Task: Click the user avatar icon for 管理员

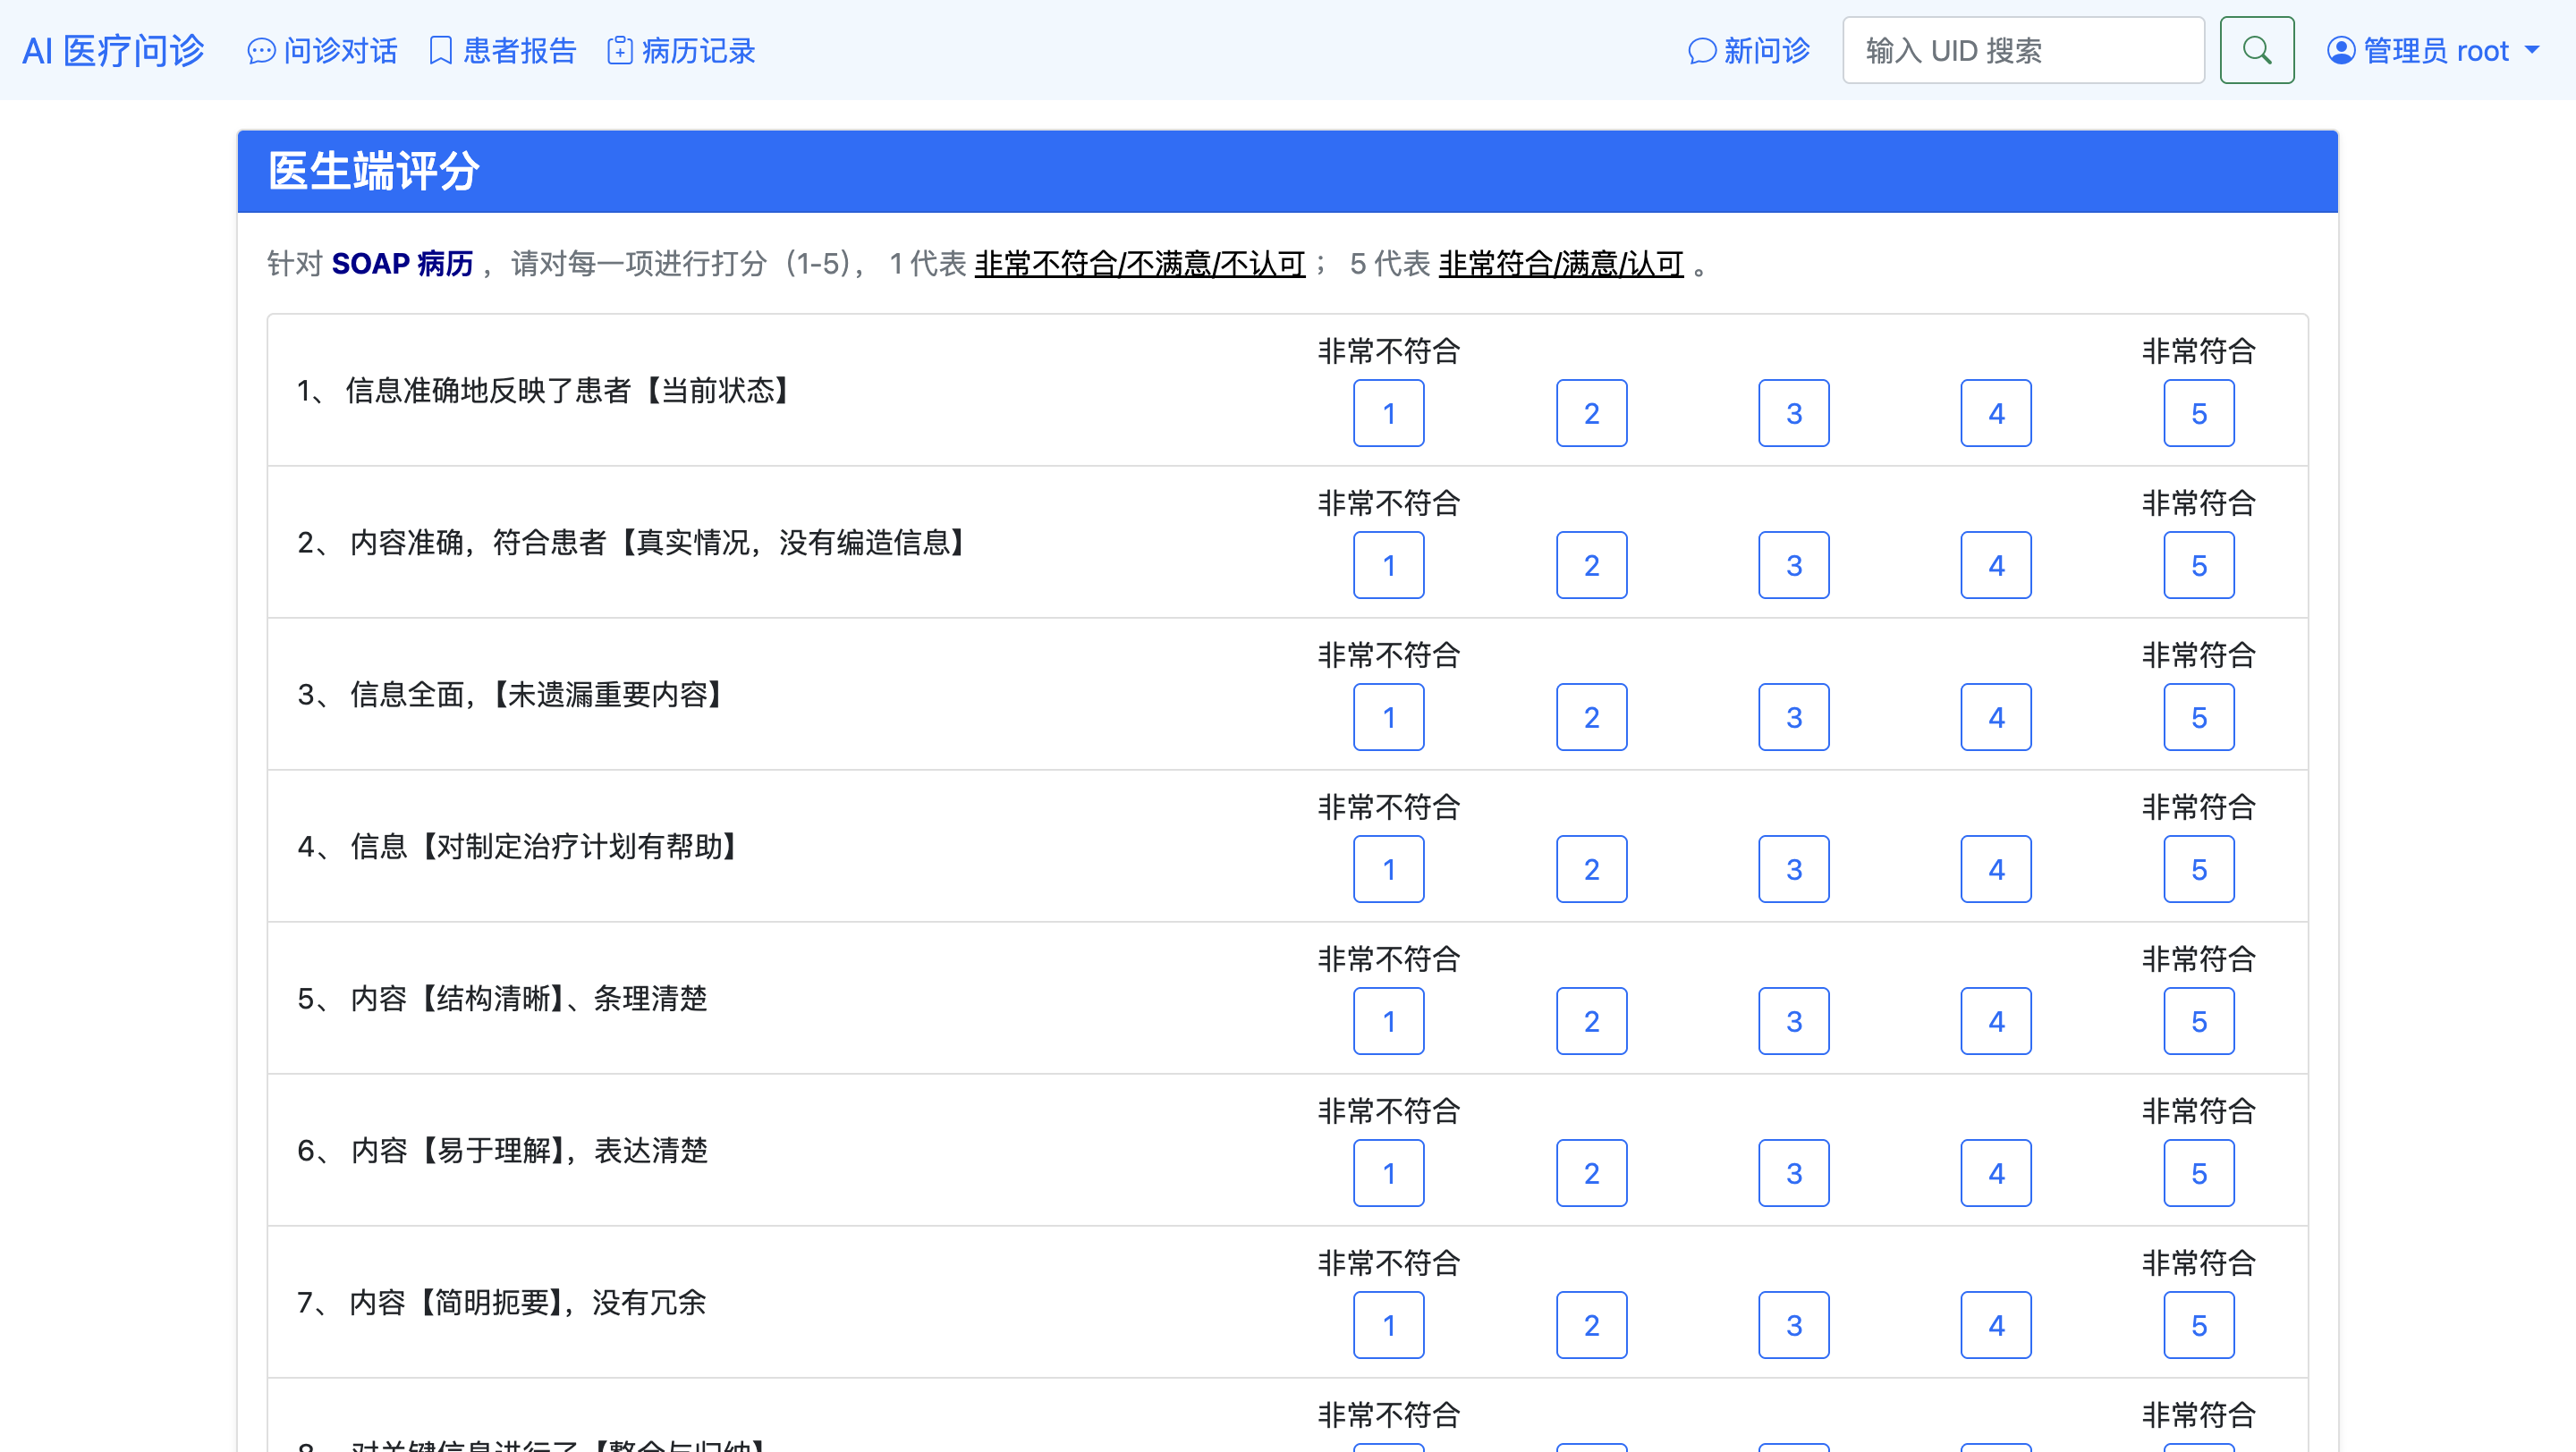Action: 2340,51
